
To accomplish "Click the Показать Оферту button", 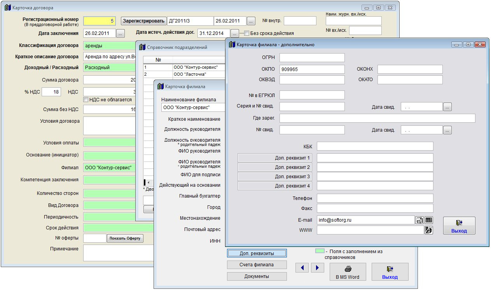I will (125, 238).
